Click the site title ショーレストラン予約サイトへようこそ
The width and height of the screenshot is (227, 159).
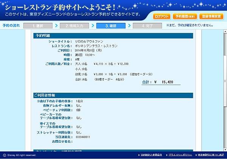pyautogui.click(x=60, y=7)
